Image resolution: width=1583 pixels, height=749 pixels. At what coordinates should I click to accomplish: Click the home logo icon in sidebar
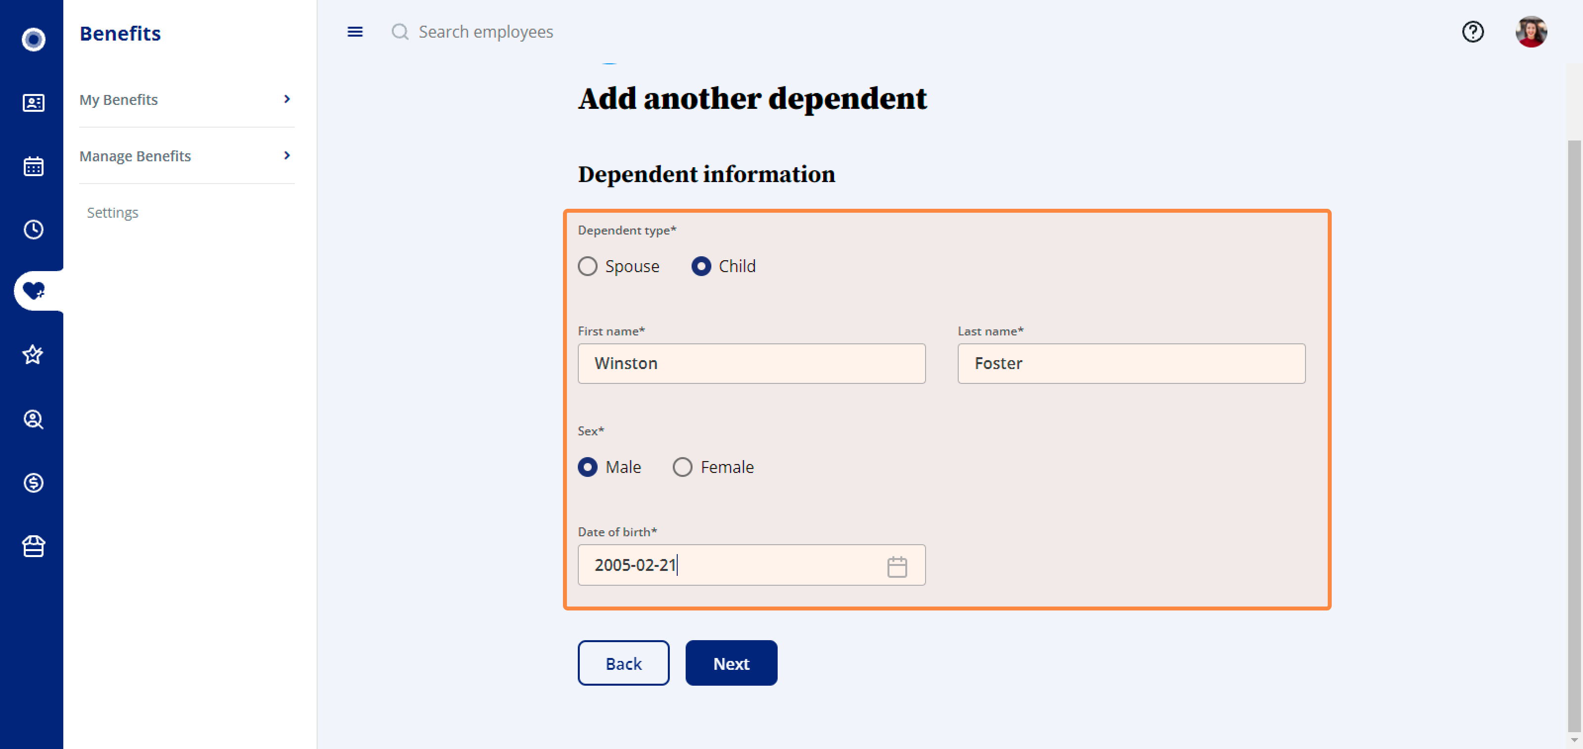tap(33, 39)
